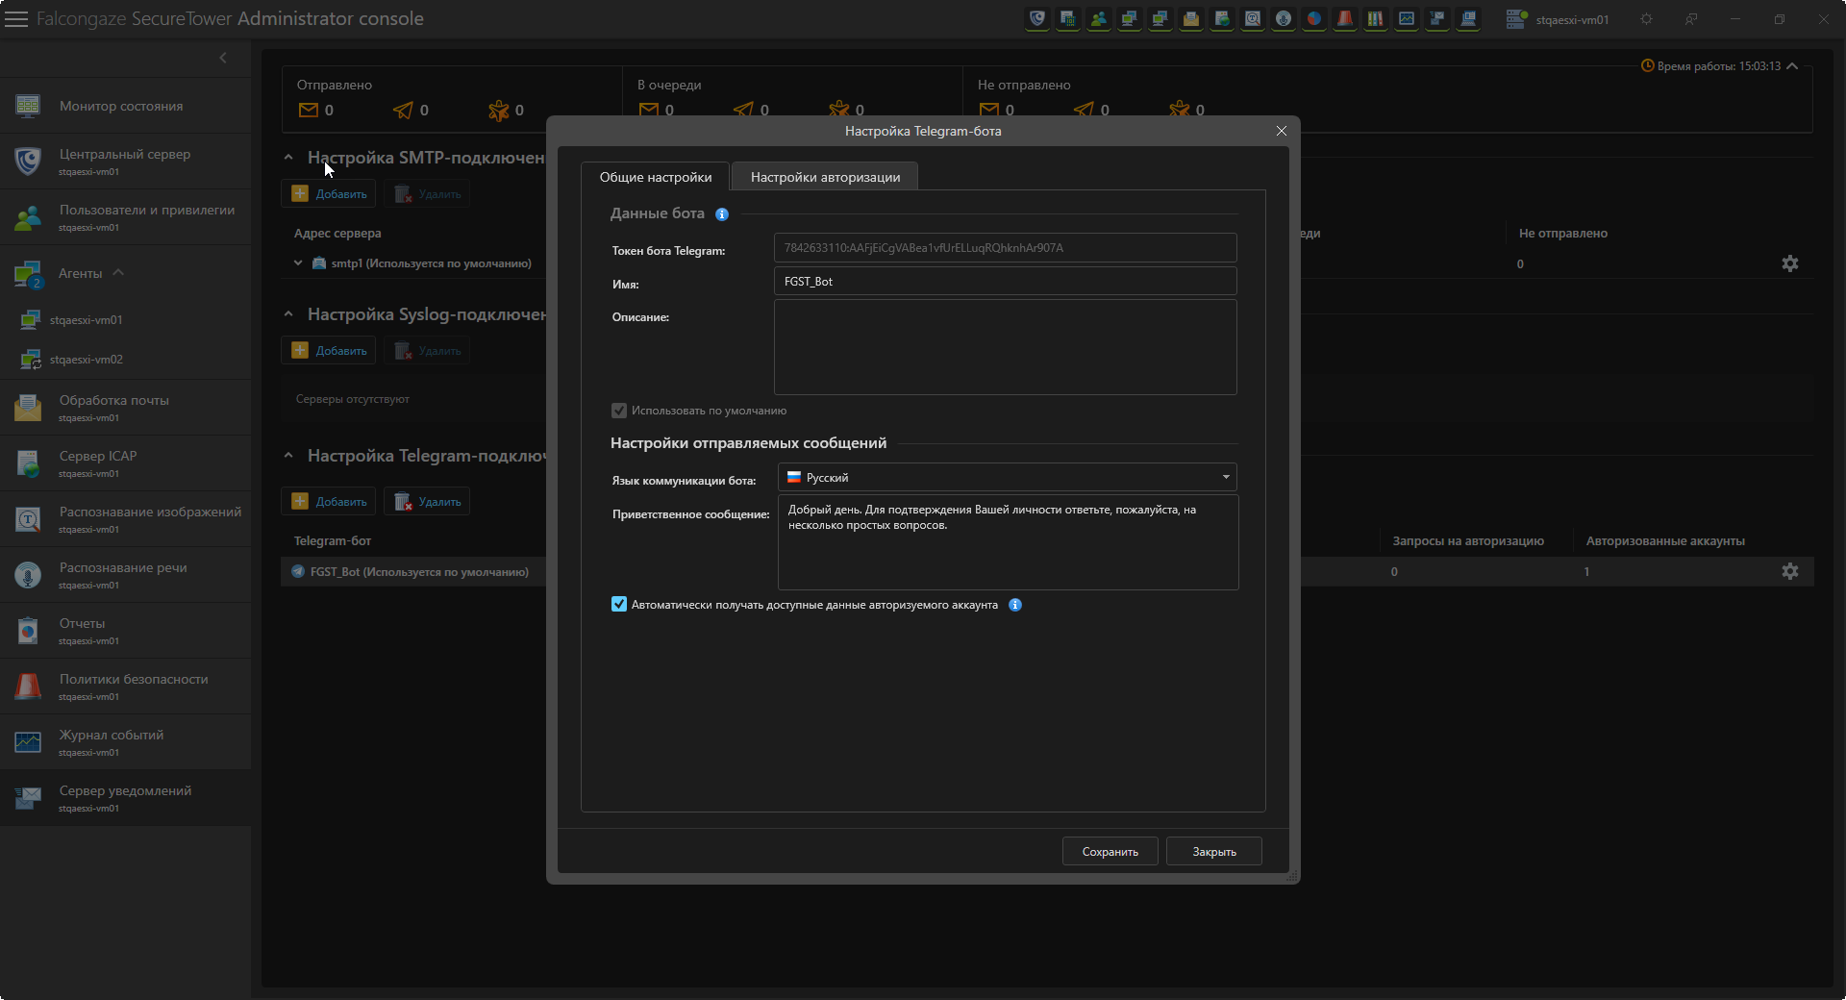Screen dimensions: 1846x1000
Task: Click the reports pie chart icon in top toolbar
Action: click(x=1314, y=18)
